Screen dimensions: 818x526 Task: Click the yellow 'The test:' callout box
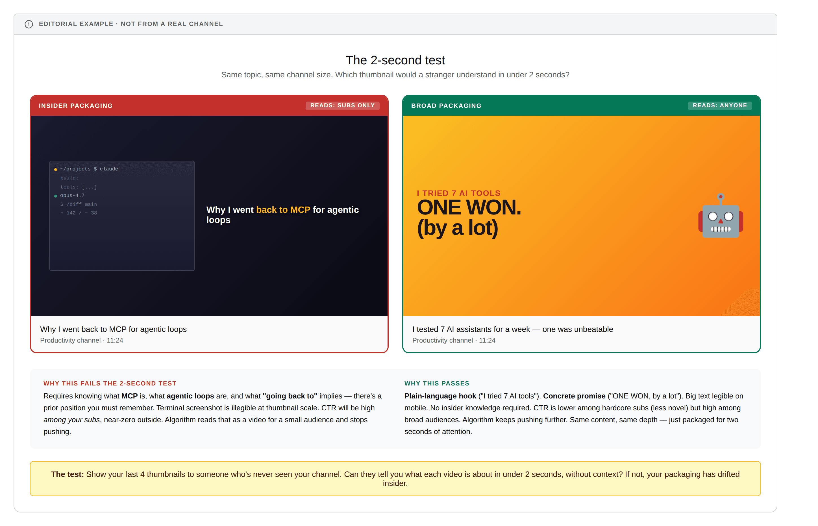click(x=395, y=478)
